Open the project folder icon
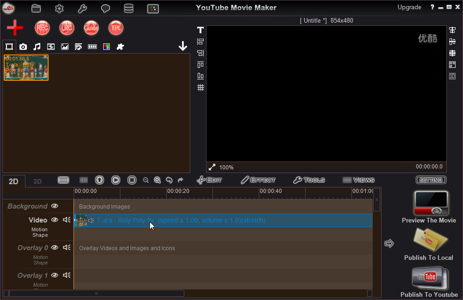 [x=36, y=8]
